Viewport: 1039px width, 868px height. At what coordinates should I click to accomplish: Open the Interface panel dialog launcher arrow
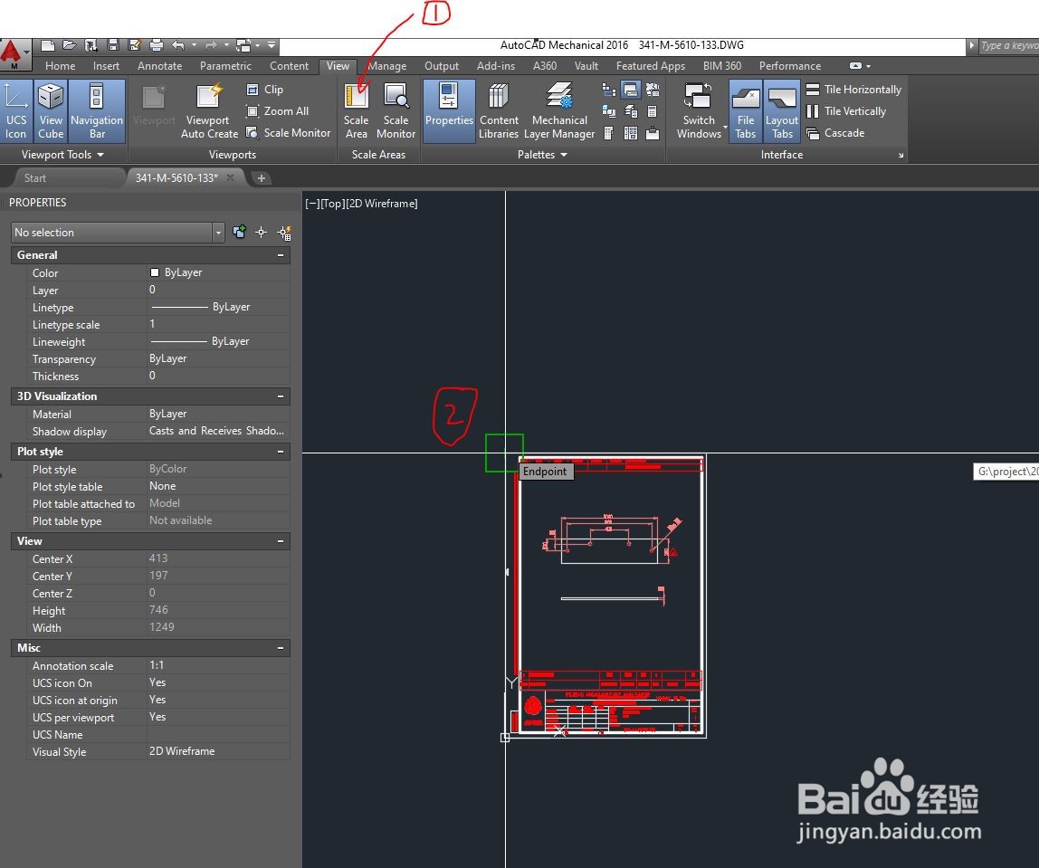coord(901,156)
